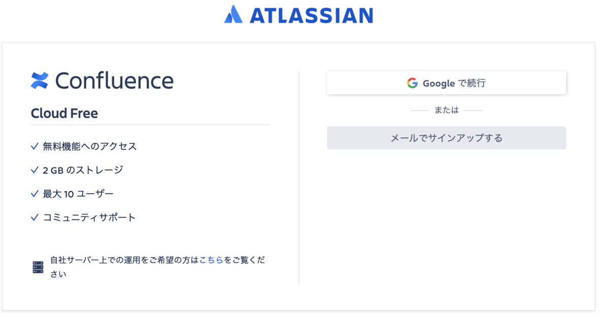Select the 最大 10 ユーザー feature text
609x323 pixels.
(78, 193)
